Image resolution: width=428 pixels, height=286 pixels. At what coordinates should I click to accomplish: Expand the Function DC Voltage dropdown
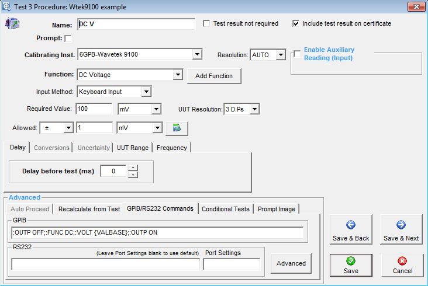[x=178, y=75]
